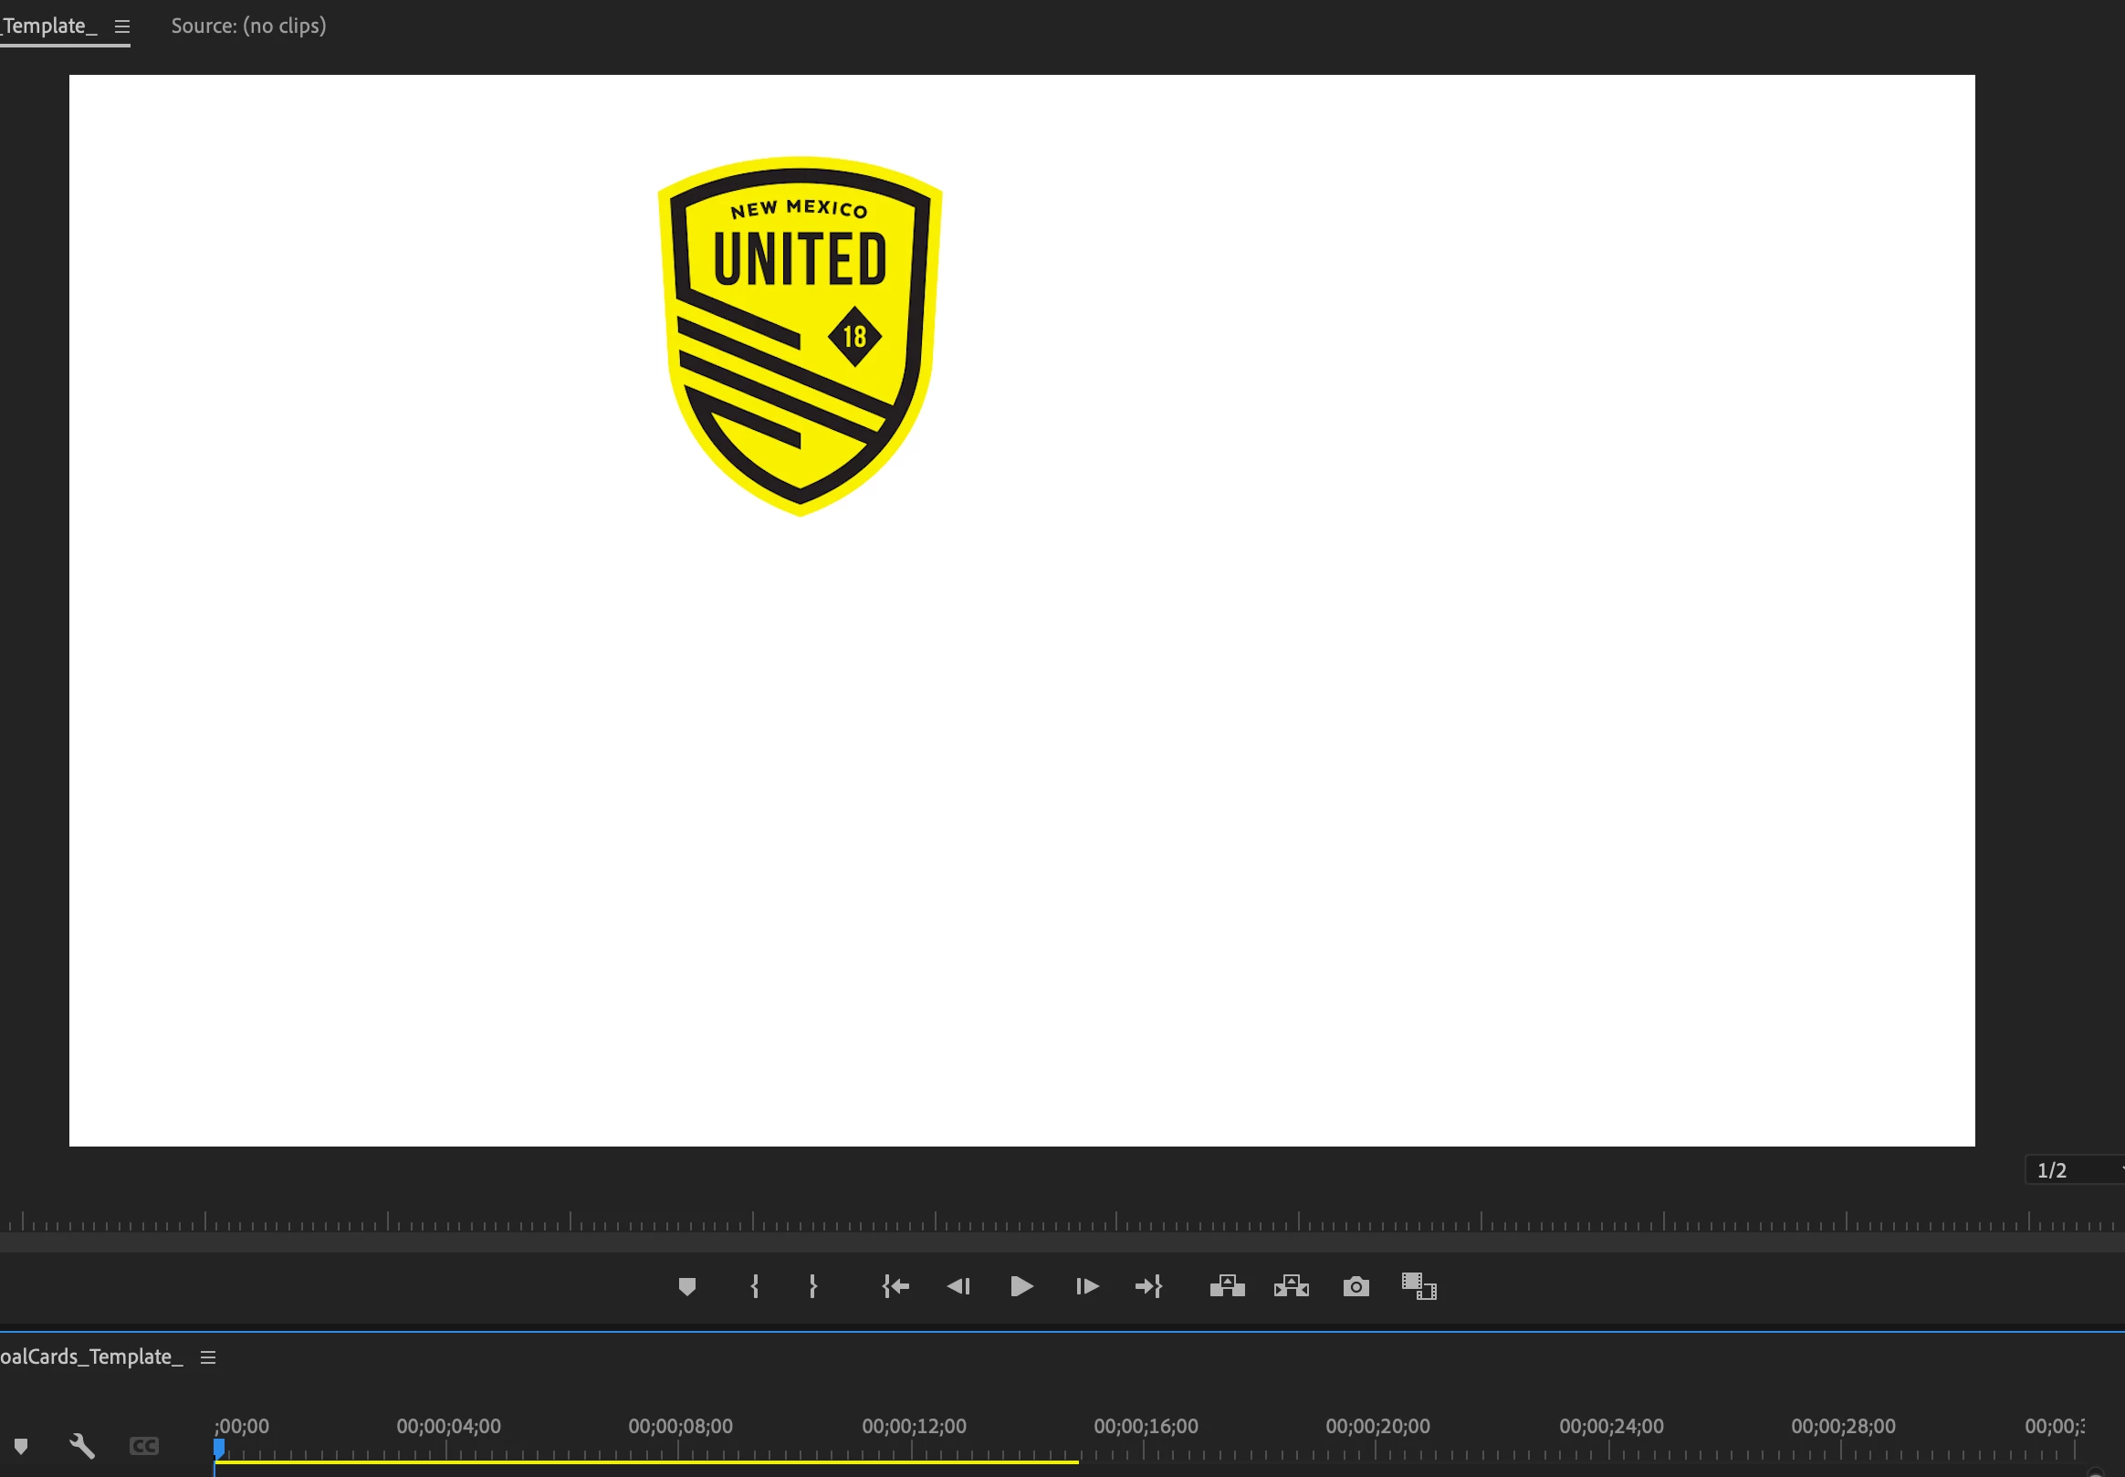Go to In point

(895, 1286)
